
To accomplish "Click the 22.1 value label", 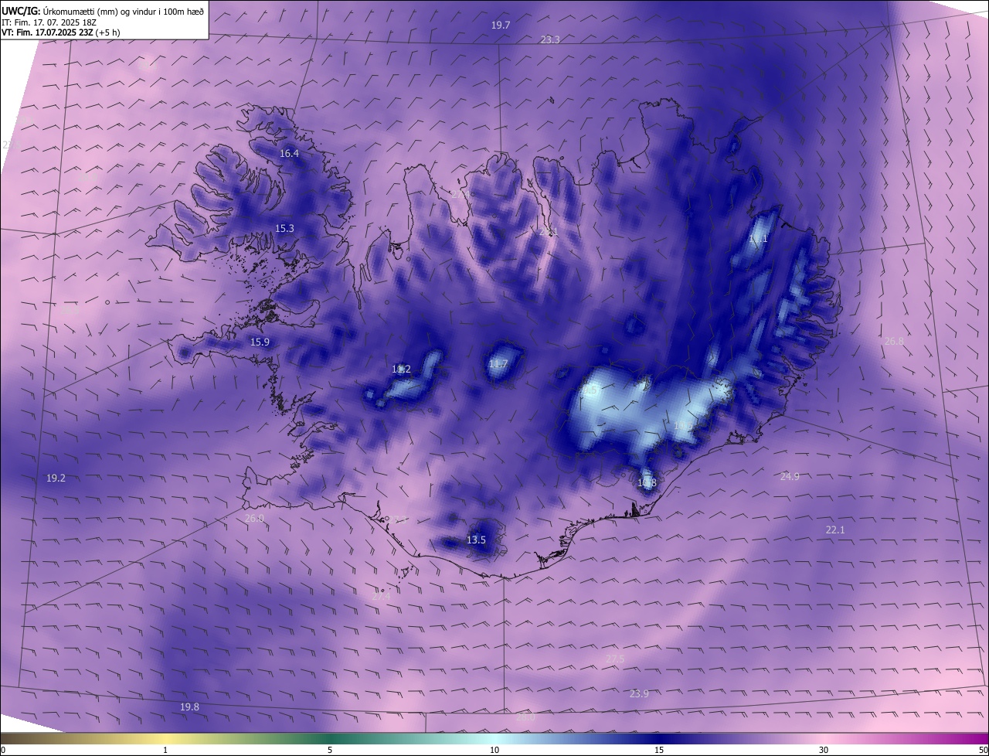I will 835,530.
